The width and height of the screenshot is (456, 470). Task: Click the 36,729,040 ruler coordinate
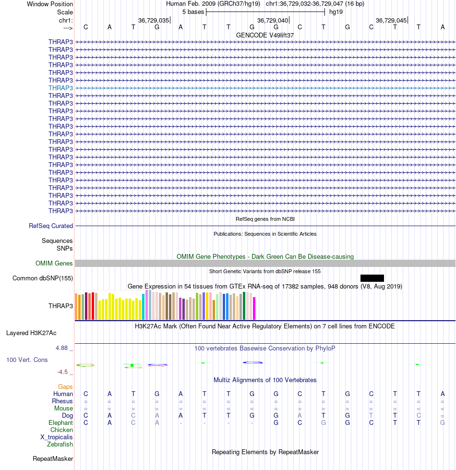coord(273,20)
